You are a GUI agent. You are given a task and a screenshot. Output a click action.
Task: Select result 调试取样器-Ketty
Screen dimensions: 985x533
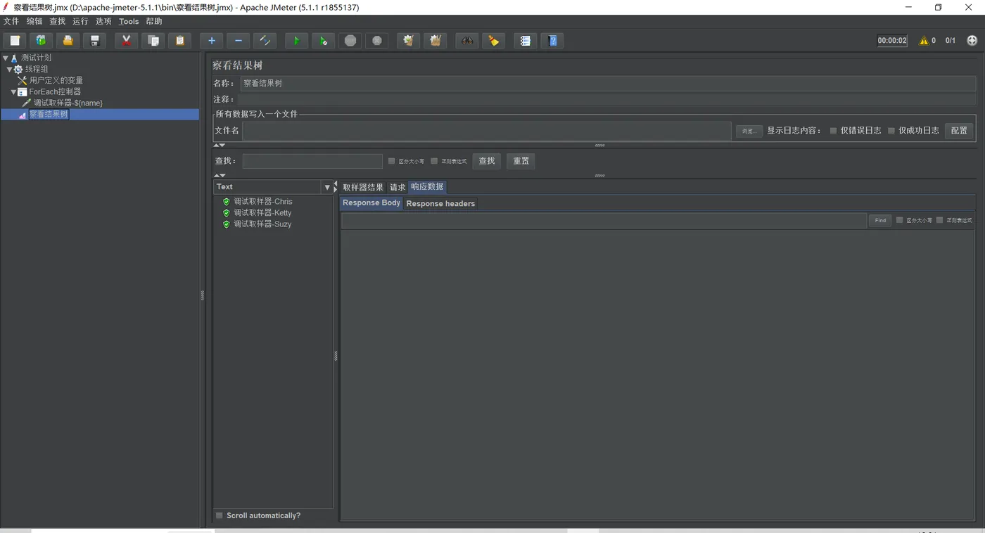point(262,213)
